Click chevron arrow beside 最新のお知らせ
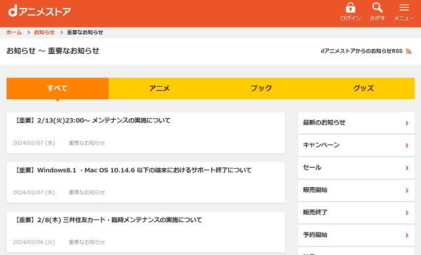 [407, 123]
